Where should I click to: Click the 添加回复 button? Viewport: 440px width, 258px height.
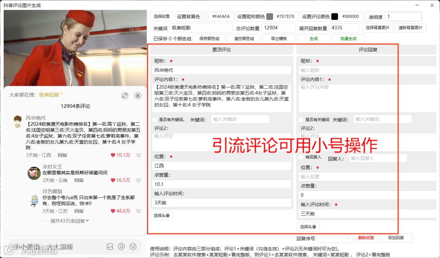[x=396, y=238]
